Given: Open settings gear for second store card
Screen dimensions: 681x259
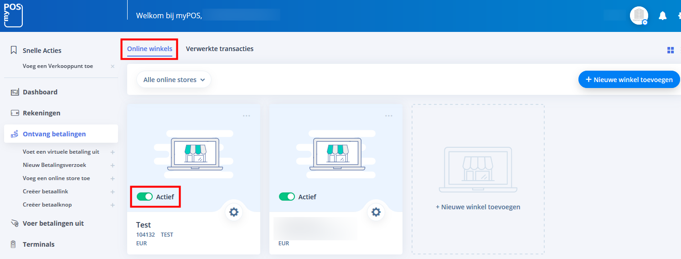Looking at the screenshot, I should tap(376, 212).
